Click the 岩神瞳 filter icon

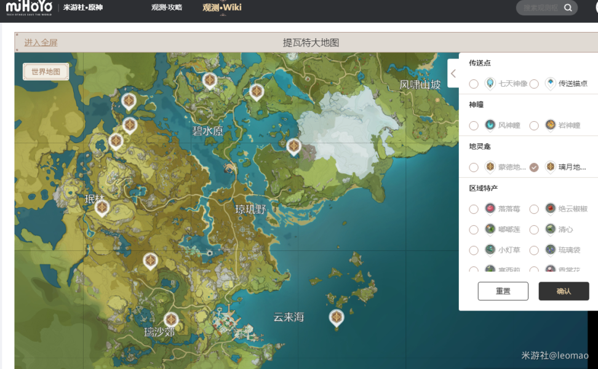point(551,125)
